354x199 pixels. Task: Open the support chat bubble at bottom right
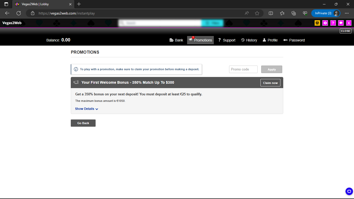pyautogui.click(x=349, y=191)
